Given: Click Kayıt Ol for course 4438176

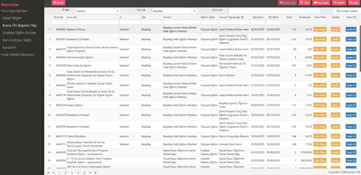Looking at the screenshot, I should coord(351,95).
